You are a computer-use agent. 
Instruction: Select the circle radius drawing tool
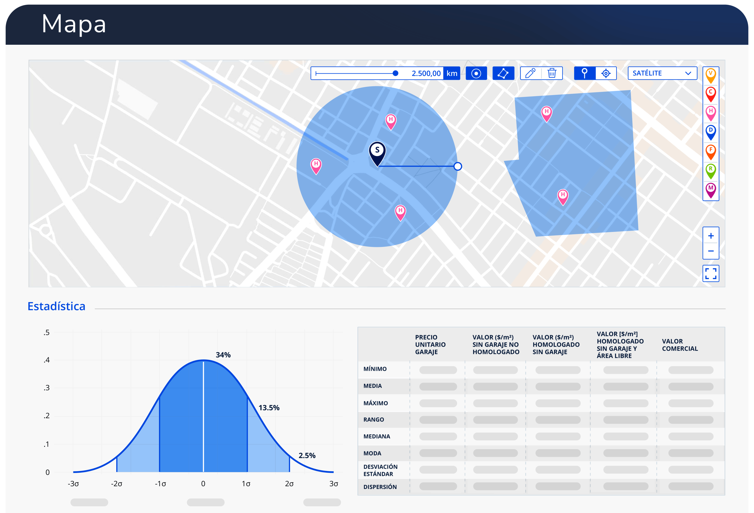[476, 73]
